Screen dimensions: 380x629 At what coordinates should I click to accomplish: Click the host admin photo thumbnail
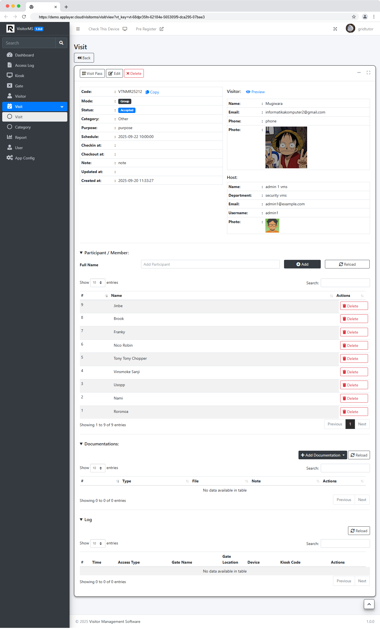click(x=272, y=226)
